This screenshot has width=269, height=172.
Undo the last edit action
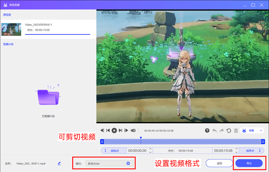214,131
